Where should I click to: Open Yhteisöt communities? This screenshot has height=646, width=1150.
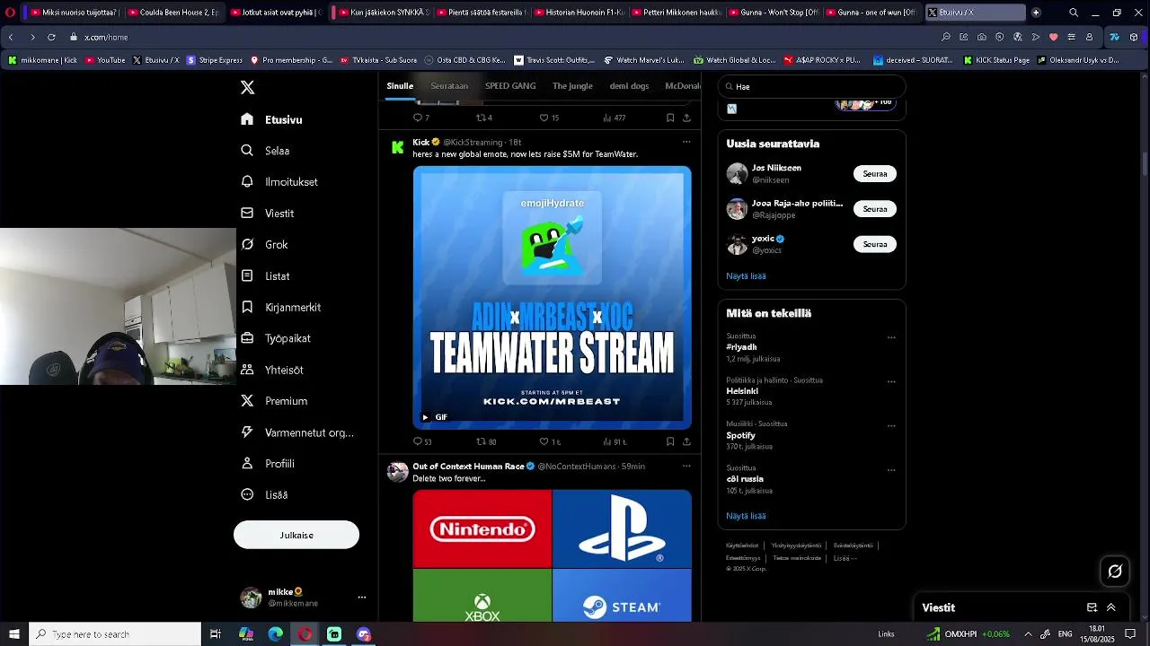[x=272, y=370]
